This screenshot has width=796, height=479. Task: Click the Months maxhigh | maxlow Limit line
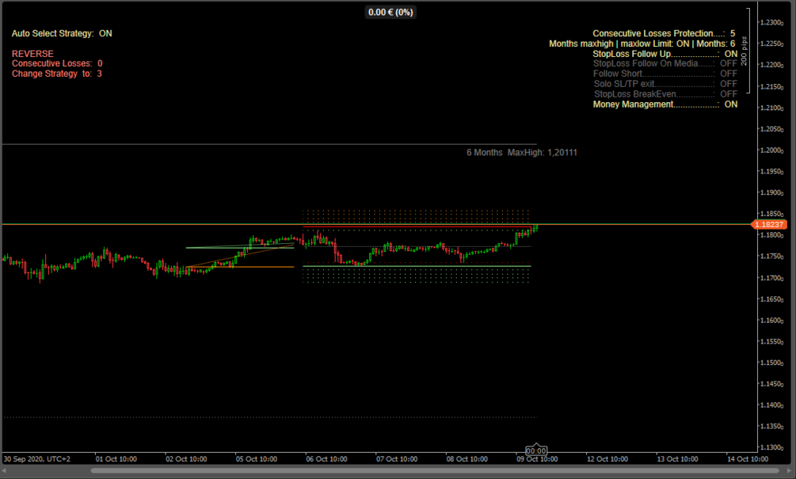(x=642, y=44)
